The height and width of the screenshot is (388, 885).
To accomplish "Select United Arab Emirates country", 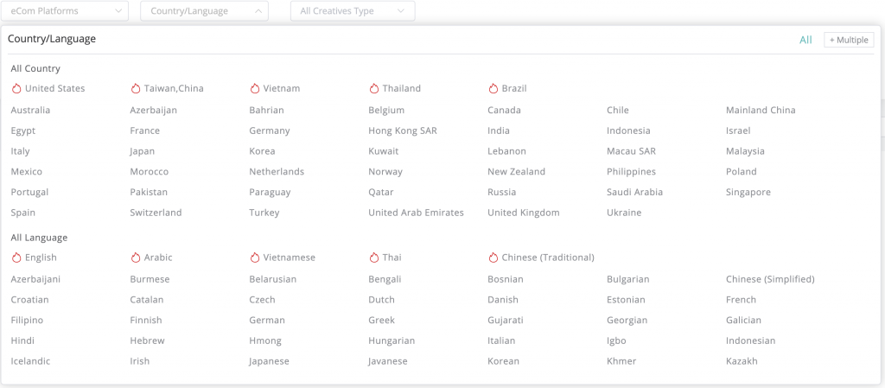I will (416, 213).
